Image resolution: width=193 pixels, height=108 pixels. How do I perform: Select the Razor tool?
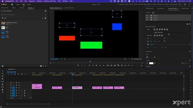pos(2,79)
